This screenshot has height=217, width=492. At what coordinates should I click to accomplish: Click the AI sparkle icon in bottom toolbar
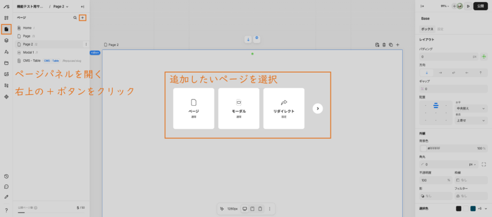click(222, 208)
